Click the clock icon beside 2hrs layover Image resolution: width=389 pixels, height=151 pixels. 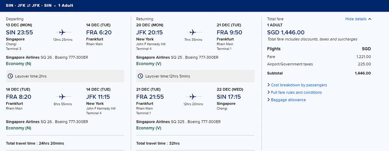click(11, 76)
